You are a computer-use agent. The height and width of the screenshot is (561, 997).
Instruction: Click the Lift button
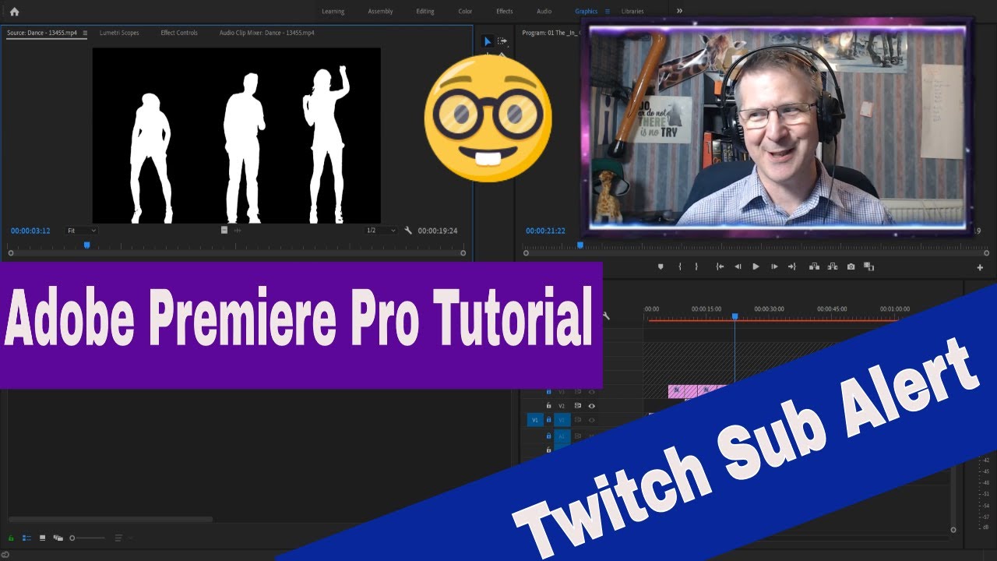(814, 266)
